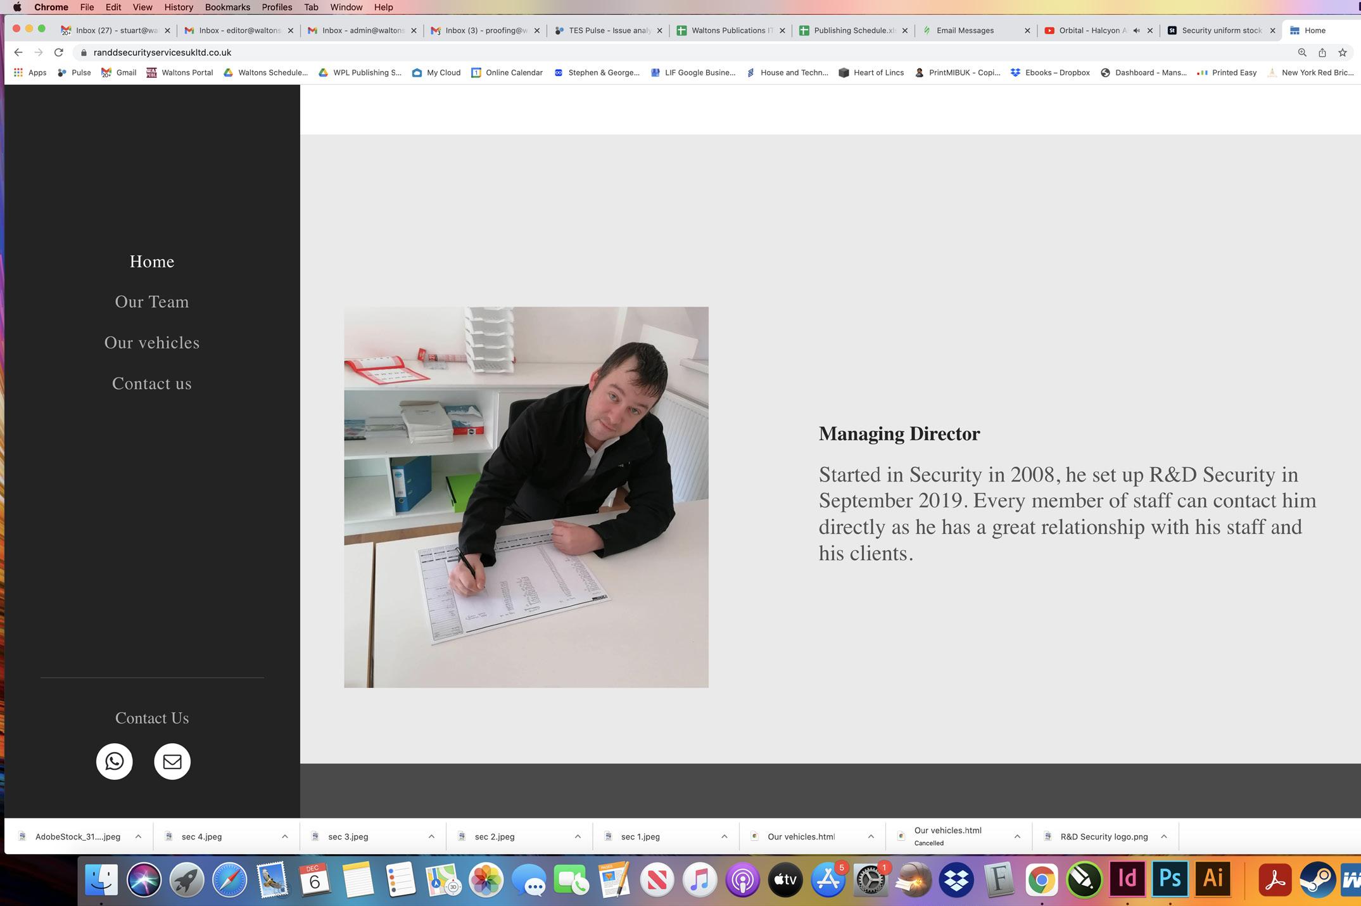Image resolution: width=1361 pixels, height=906 pixels.
Task: Click the Managing Director photo
Action: tap(526, 497)
